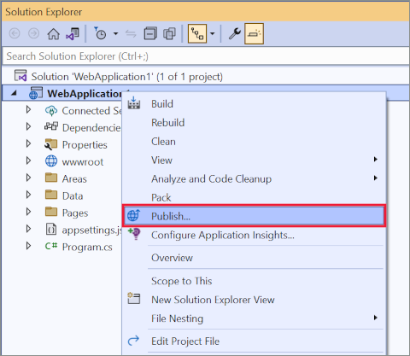
Task: Choose Overview from context menu
Action: click(255, 258)
